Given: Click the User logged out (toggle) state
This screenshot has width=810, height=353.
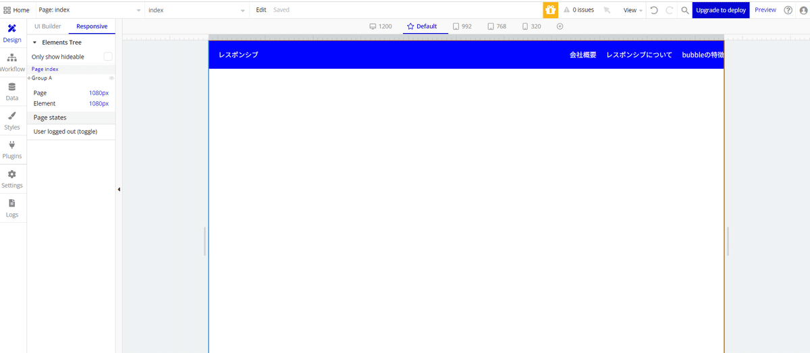Looking at the screenshot, I should [65, 132].
